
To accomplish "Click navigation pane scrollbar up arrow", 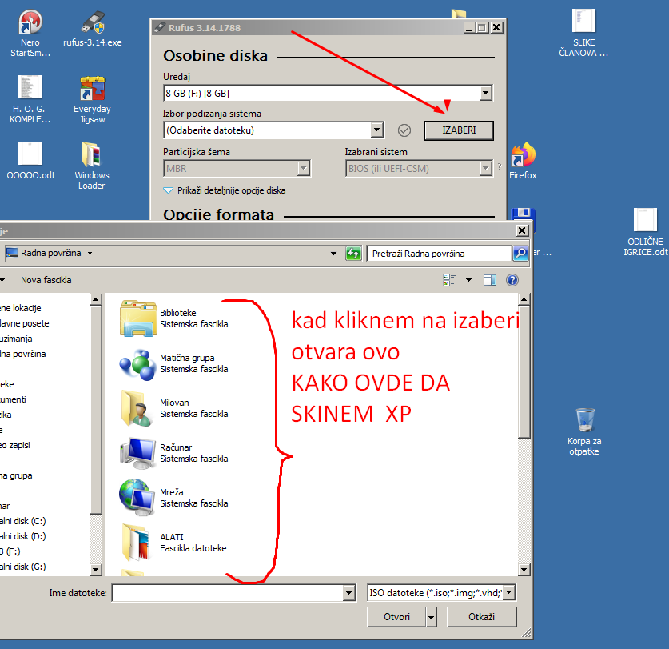I will (96, 299).
